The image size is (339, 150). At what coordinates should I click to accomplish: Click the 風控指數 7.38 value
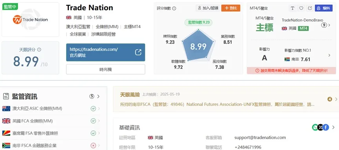tap(219, 67)
